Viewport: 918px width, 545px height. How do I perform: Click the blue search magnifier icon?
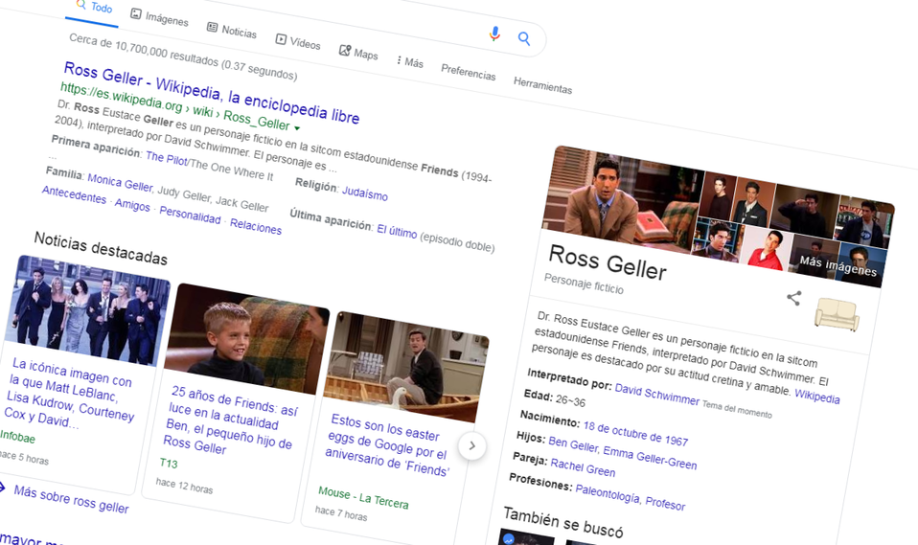[x=524, y=38]
